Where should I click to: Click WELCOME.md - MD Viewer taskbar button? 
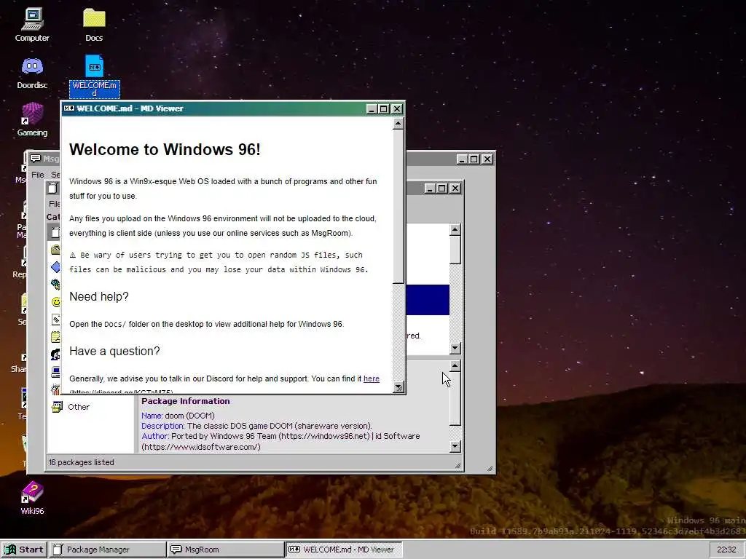coord(344,550)
